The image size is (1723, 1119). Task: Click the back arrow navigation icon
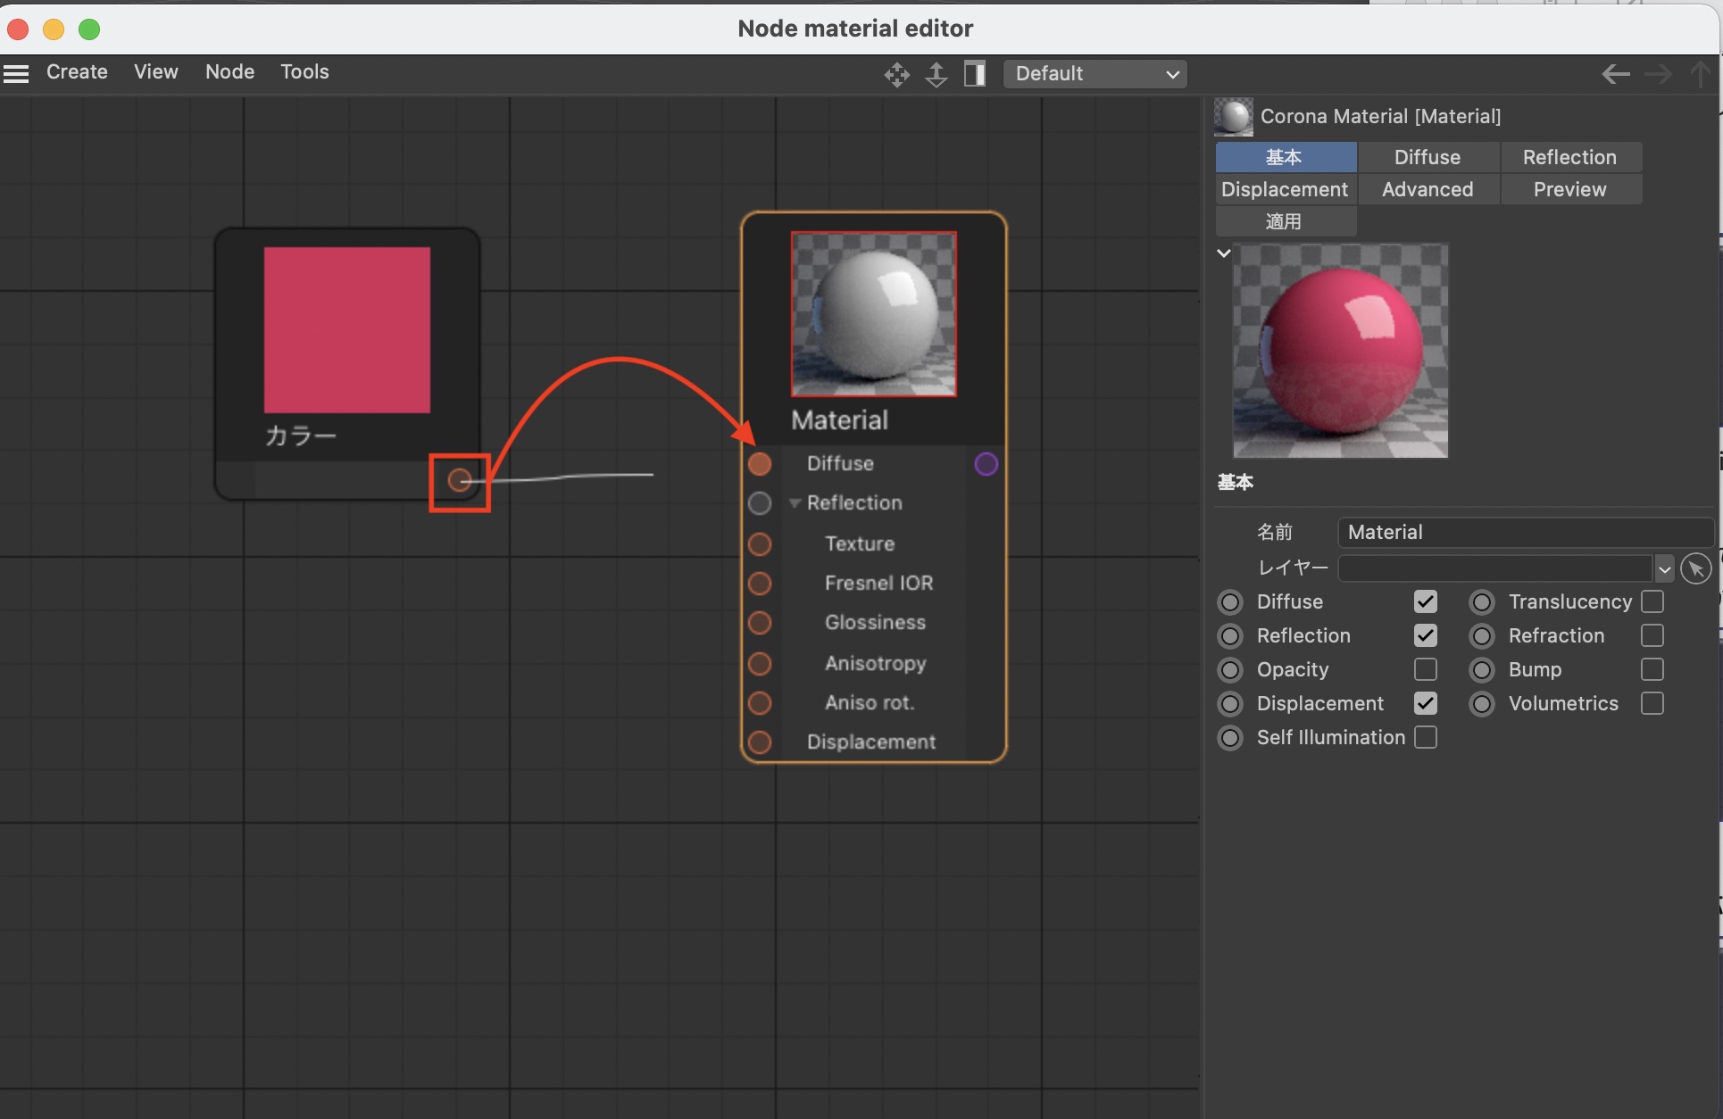[1615, 74]
